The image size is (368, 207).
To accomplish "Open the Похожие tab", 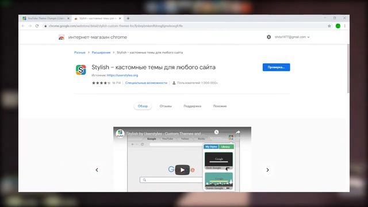I will pos(220,106).
